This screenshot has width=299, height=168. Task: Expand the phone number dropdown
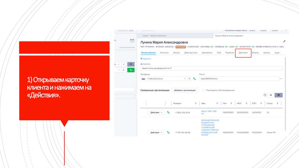tap(185, 78)
